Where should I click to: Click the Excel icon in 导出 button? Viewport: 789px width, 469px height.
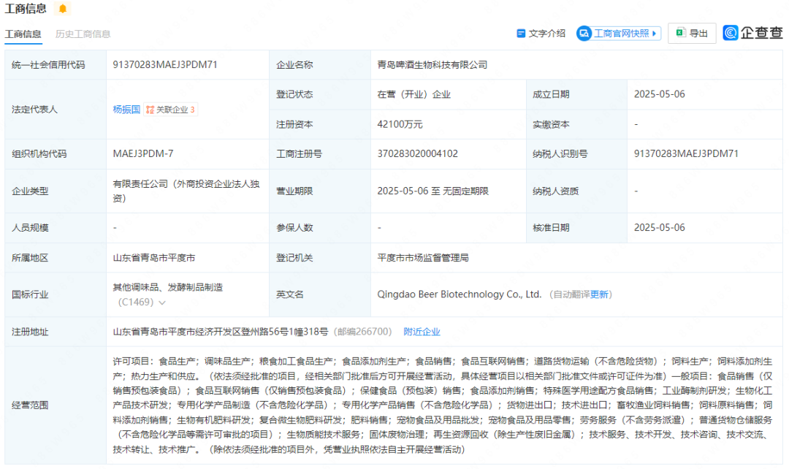tap(681, 33)
